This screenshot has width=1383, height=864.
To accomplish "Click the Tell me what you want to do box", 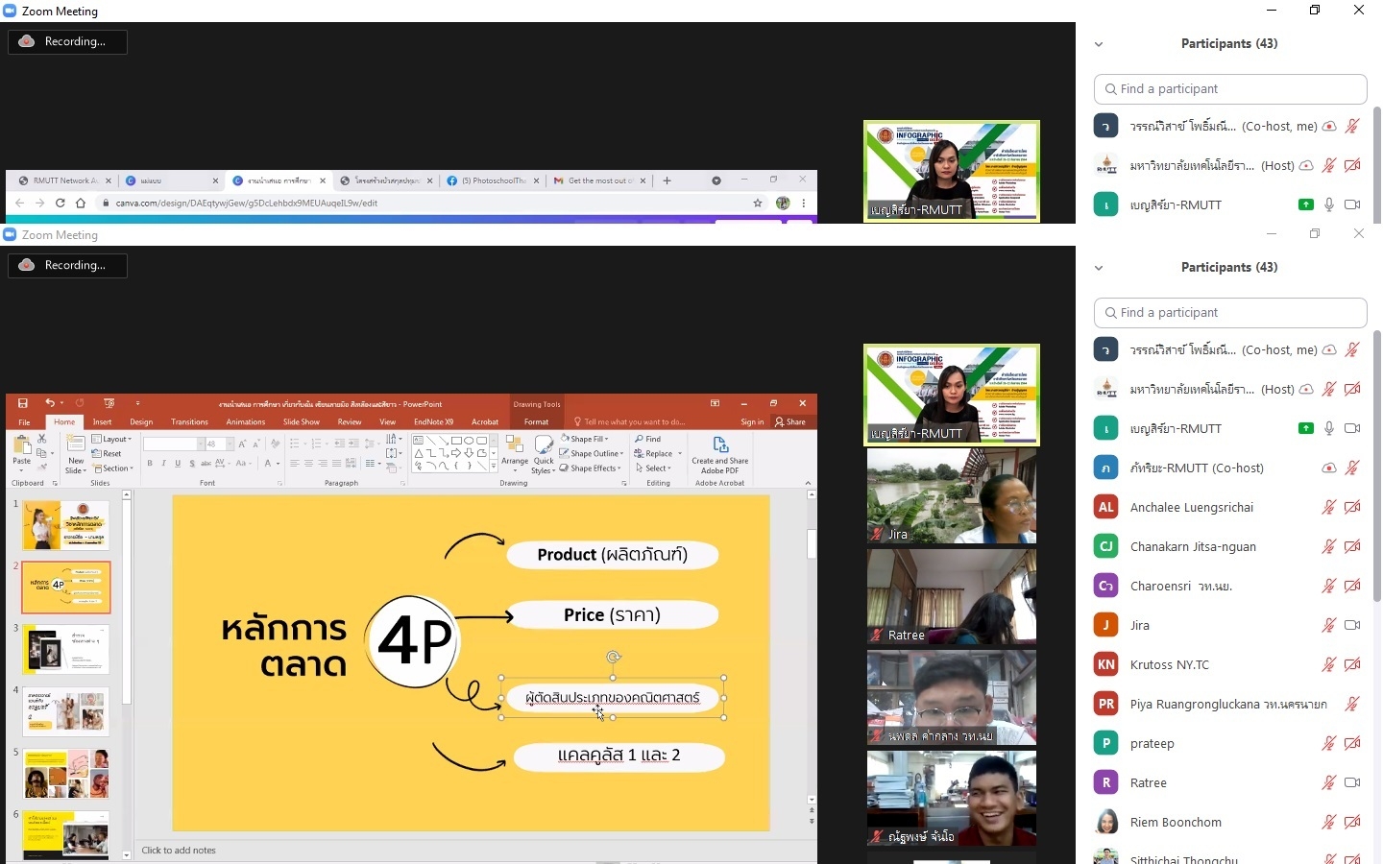I will point(629,422).
